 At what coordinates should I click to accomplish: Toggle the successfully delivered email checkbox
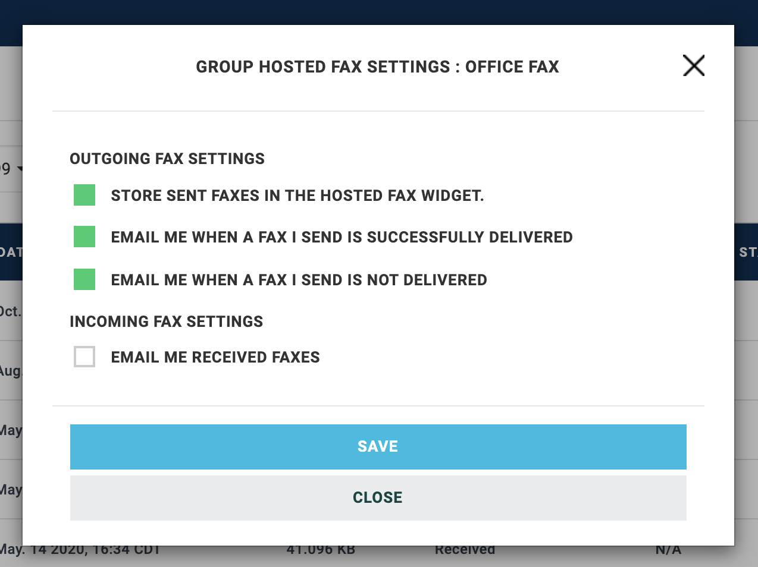click(x=84, y=237)
